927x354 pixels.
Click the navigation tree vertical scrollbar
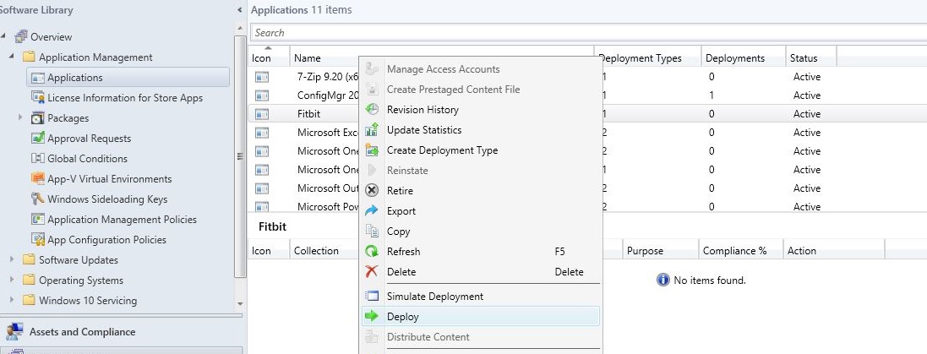click(240, 156)
